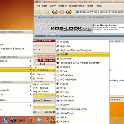Viewport: 124px width, 124px height.
Task: Click the browser address bar URL field
Action: [x=100, y=12]
